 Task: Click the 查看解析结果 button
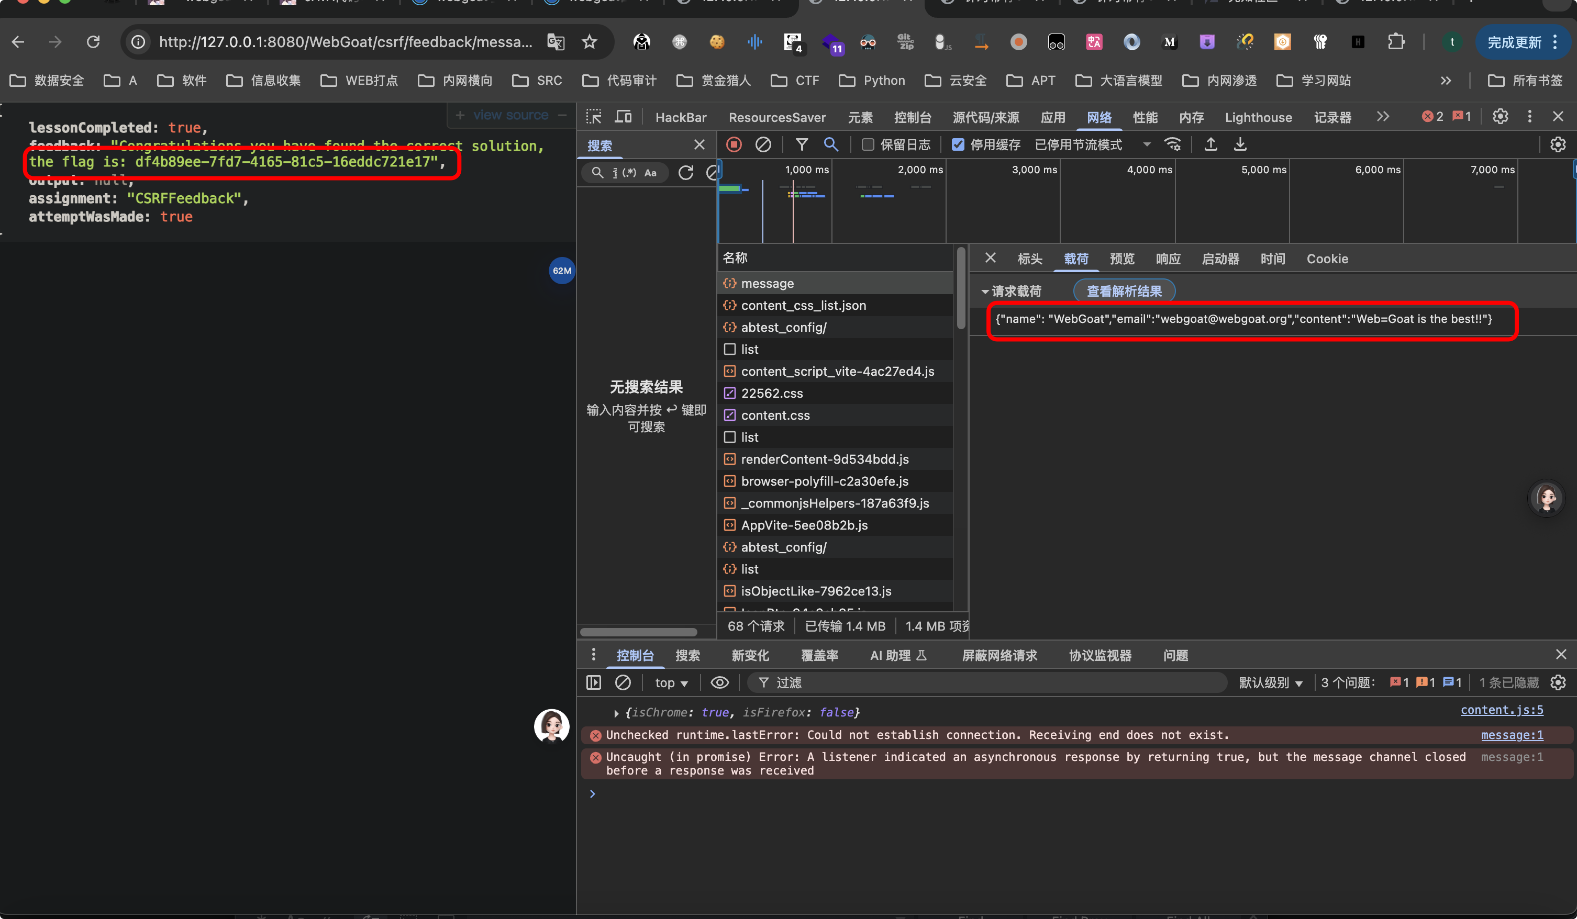click(1124, 291)
